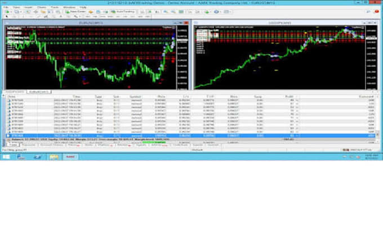
Task: Click the New Chart toolbar icon
Action: [7, 12]
